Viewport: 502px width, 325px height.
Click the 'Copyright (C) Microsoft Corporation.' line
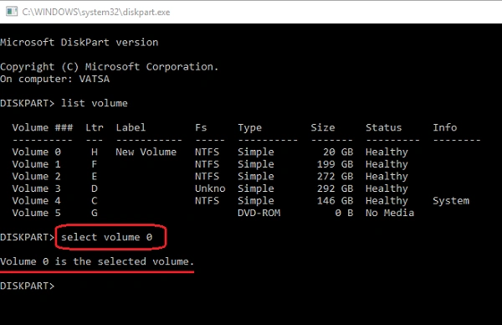pyautogui.click(x=109, y=67)
